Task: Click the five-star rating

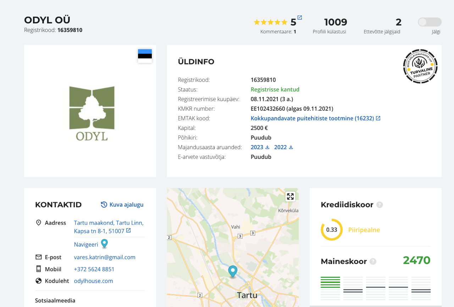Action: (271, 22)
